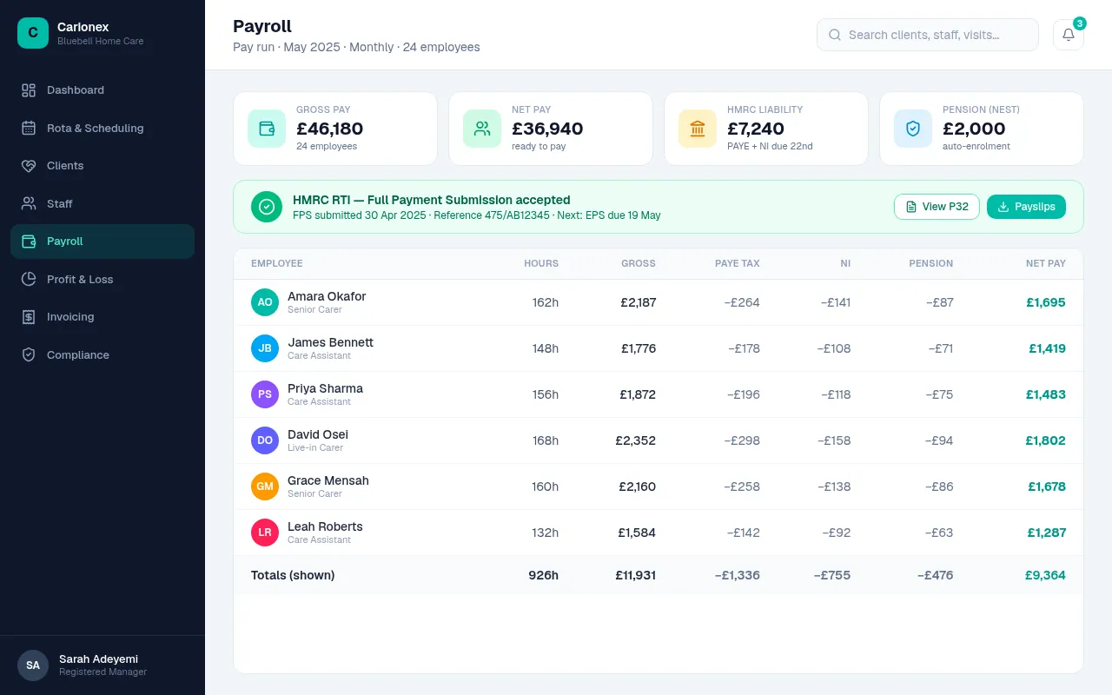
Task: Click Grace Mensah's GM avatar
Action: [x=265, y=486]
